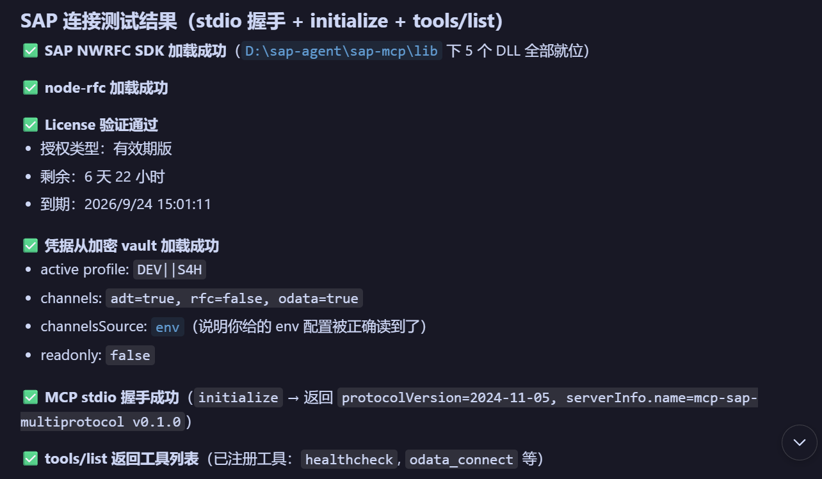This screenshot has width=822, height=479.
Task: Click the DEV||S4H profile code chip
Action: coord(170,270)
